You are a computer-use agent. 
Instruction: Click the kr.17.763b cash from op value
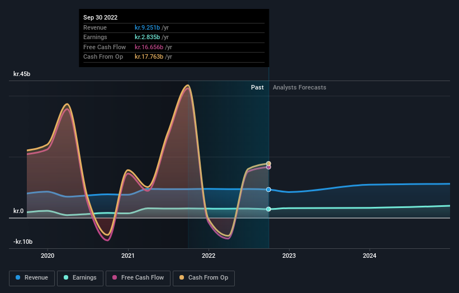click(x=149, y=57)
